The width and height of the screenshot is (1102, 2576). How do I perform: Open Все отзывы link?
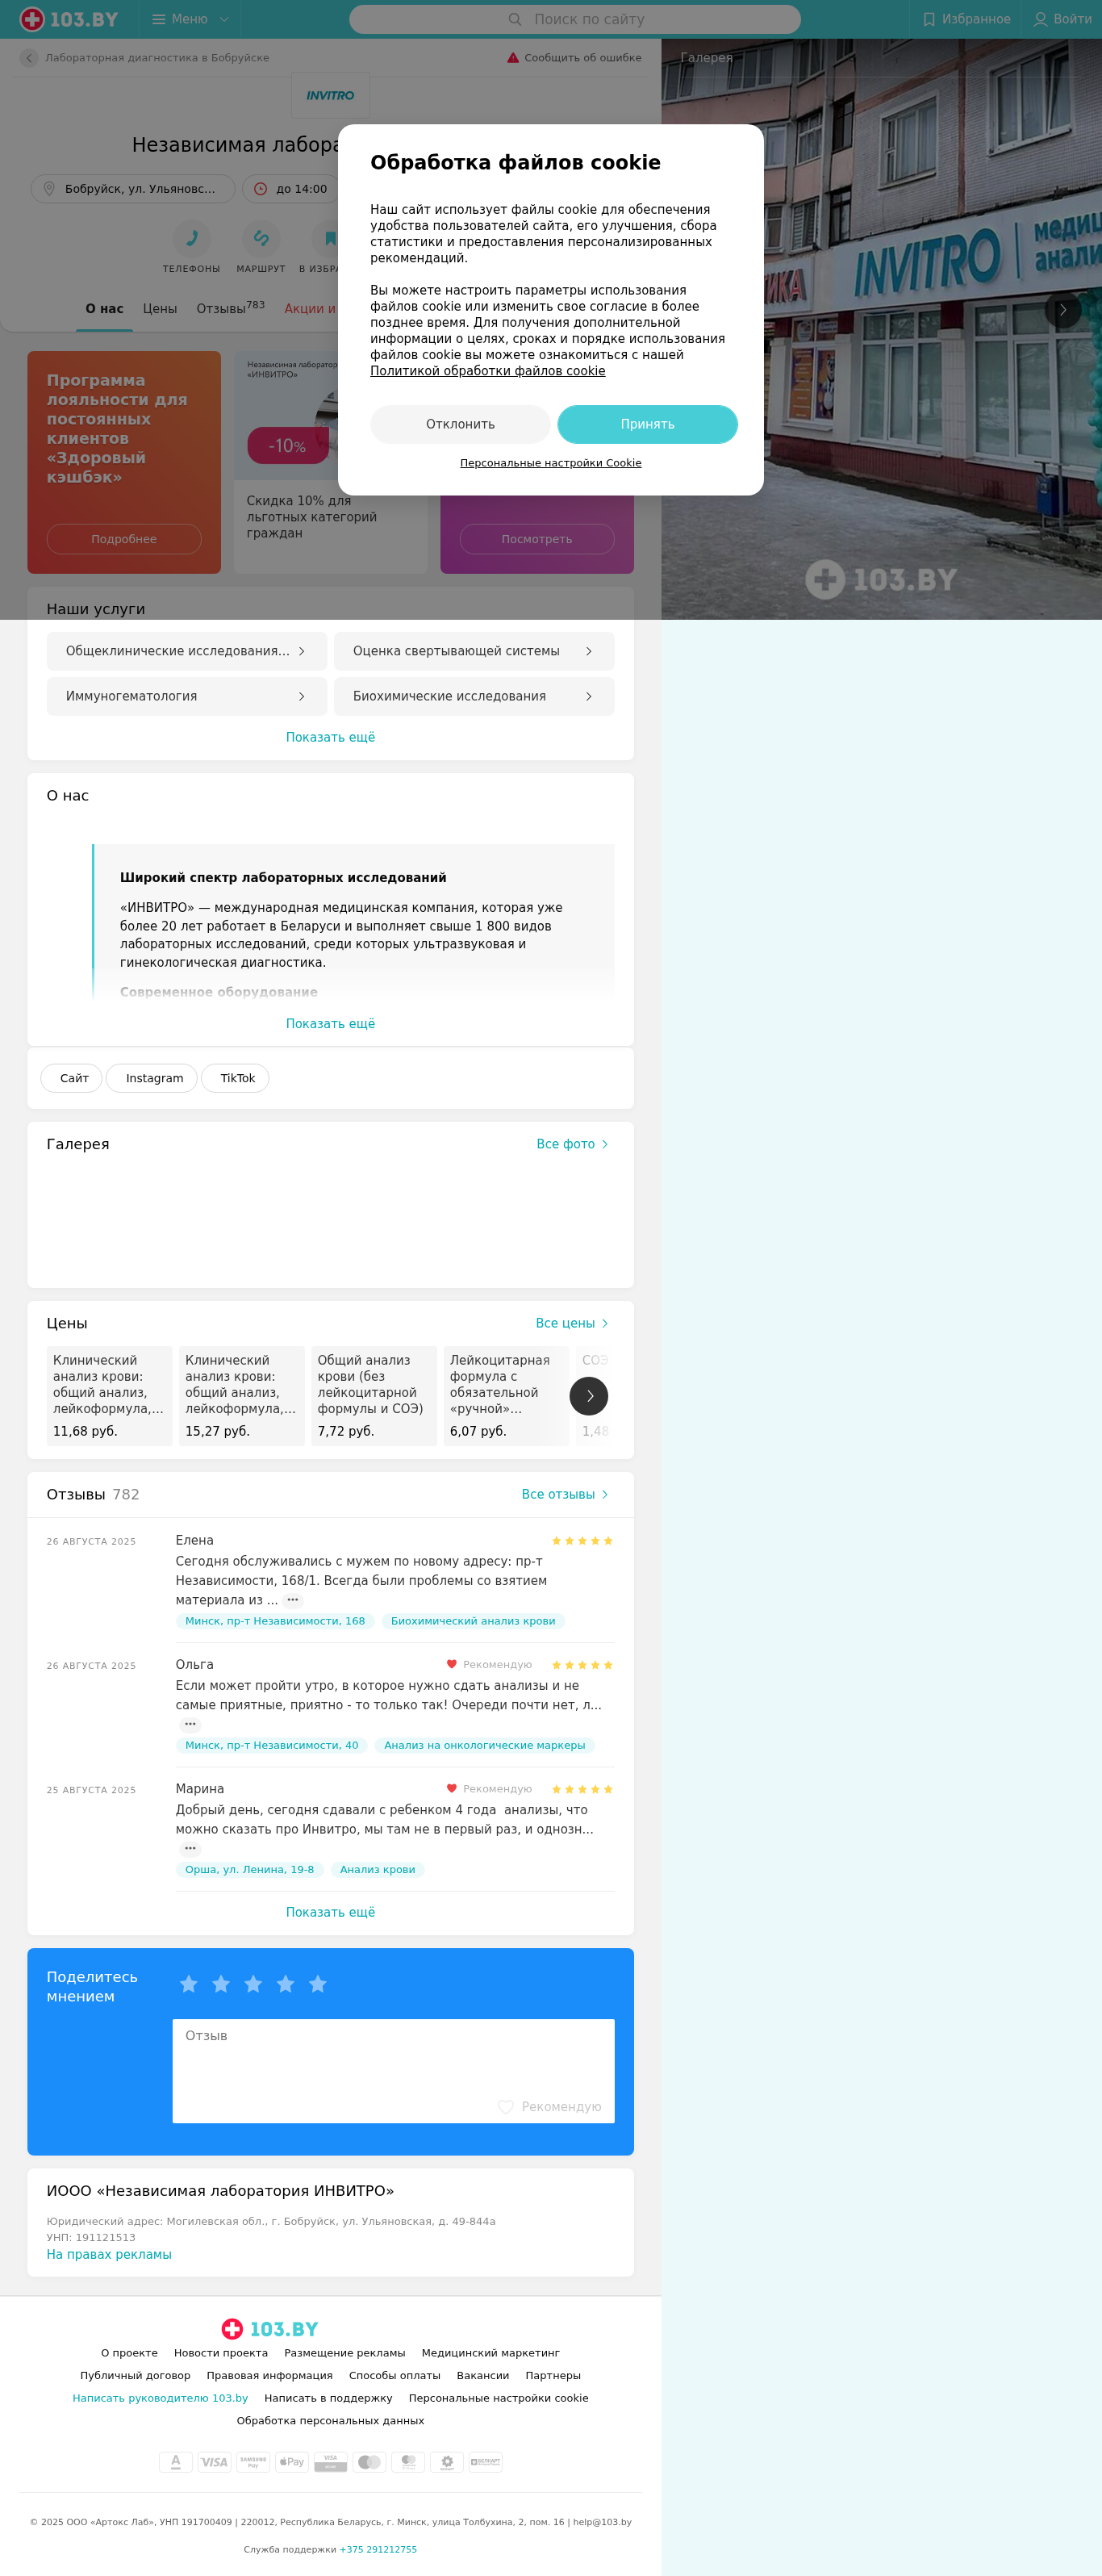565,1494
